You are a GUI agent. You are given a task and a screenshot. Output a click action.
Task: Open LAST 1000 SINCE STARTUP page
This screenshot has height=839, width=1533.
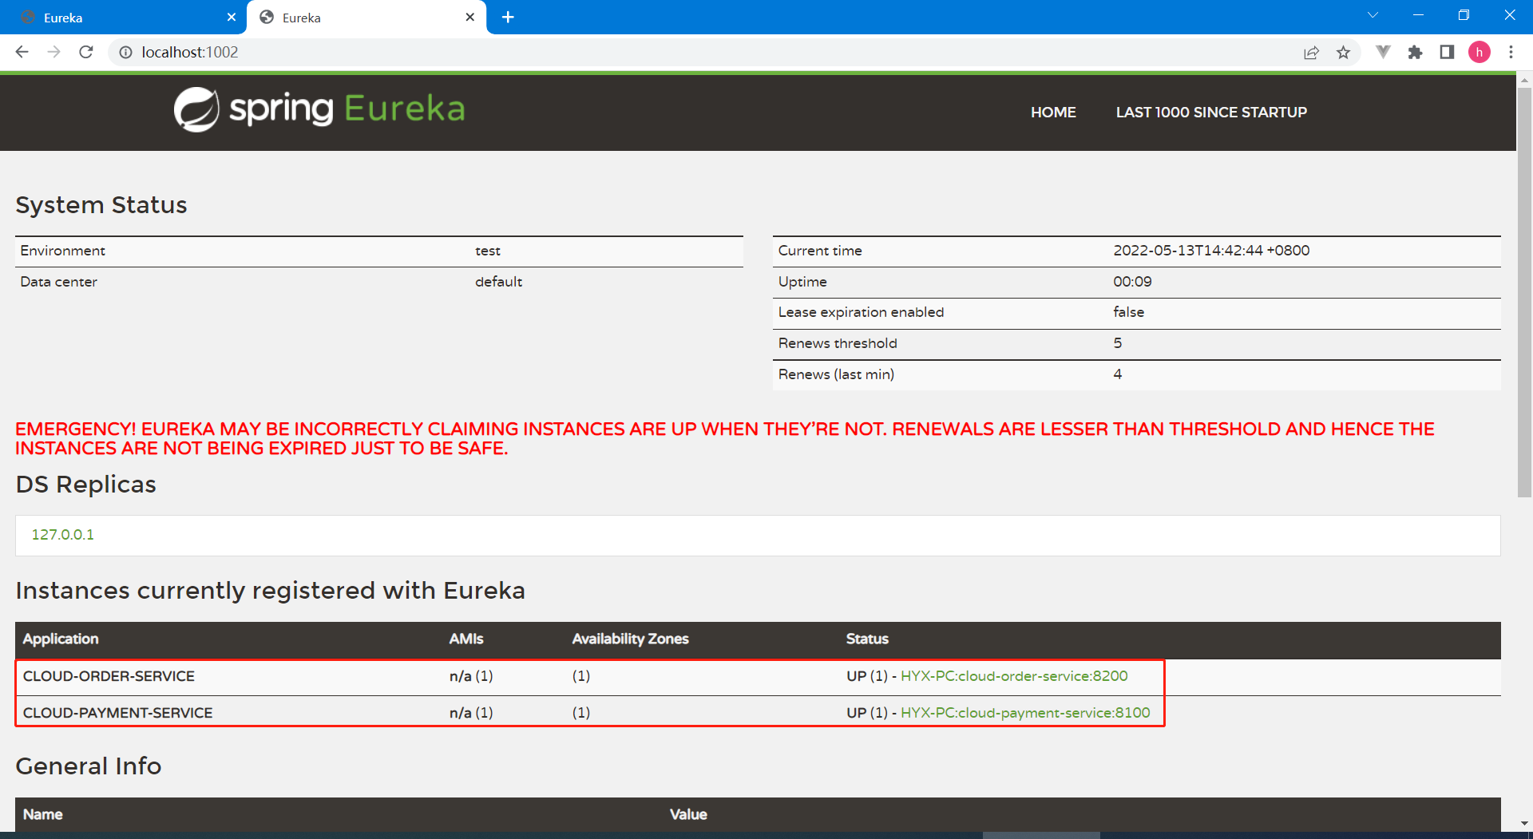tap(1211, 113)
